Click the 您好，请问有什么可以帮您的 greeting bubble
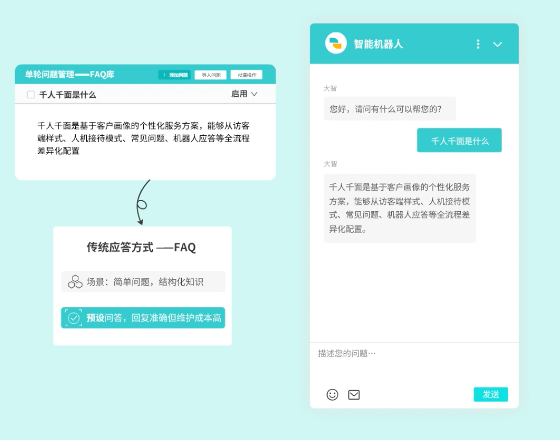This screenshot has width=560, height=440. [x=389, y=109]
